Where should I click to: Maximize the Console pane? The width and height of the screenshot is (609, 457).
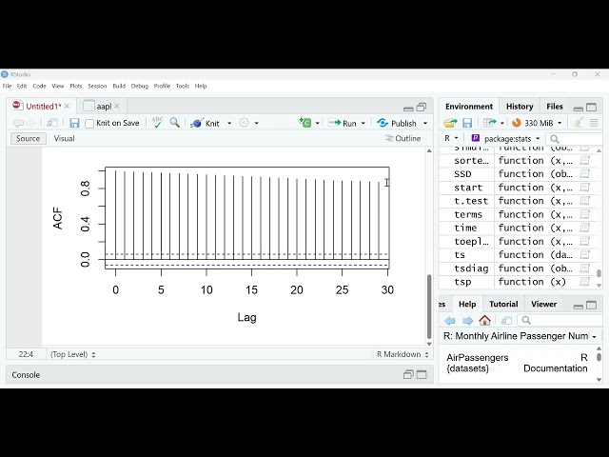422,375
